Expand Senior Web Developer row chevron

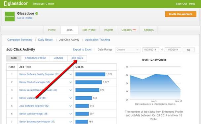pyautogui.click(x=71, y=114)
